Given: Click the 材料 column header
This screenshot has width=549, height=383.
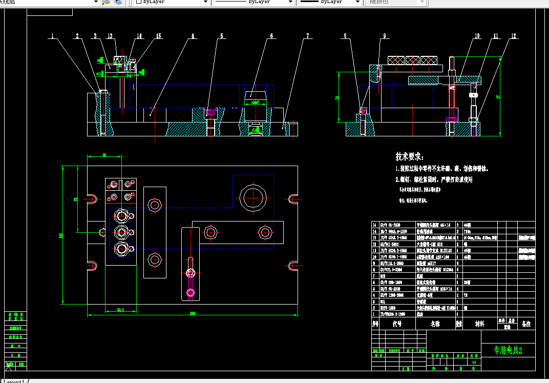Looking at the screenshot, I should (480, 324).
